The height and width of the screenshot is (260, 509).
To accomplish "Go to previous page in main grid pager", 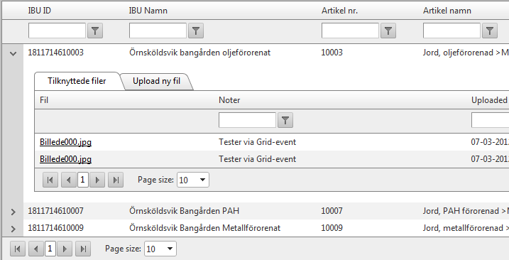I will coord(36,249).
